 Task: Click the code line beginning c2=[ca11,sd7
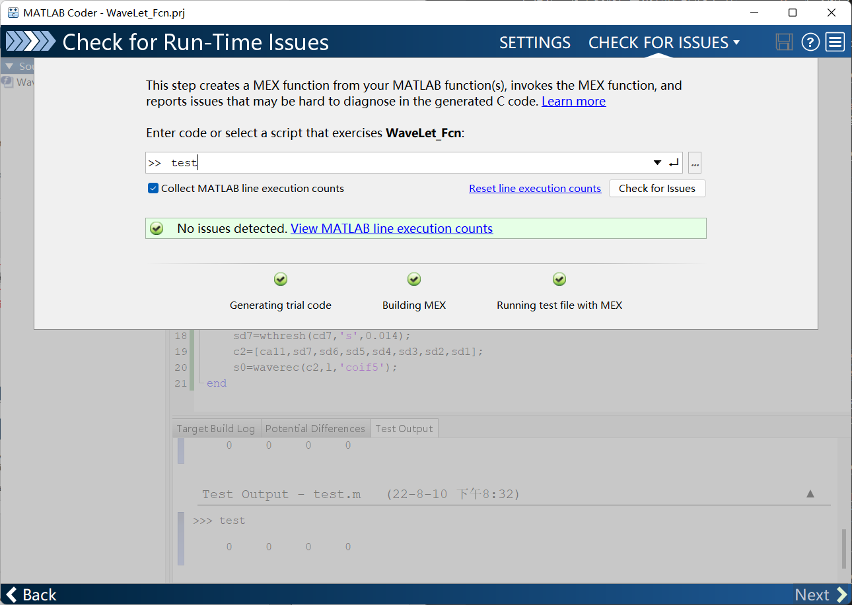click(358, 352)
